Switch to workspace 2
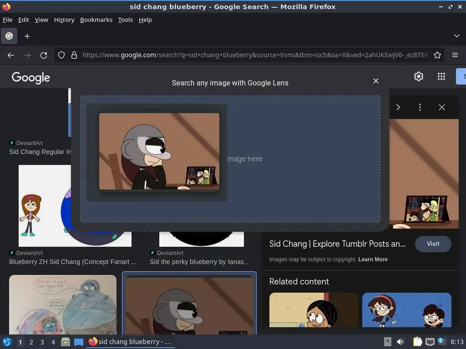The width and height of the screenshot is (466, 349). (x=31, y=342)
